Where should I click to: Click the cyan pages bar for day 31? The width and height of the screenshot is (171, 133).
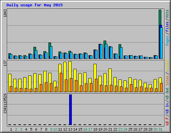point(161,43)
